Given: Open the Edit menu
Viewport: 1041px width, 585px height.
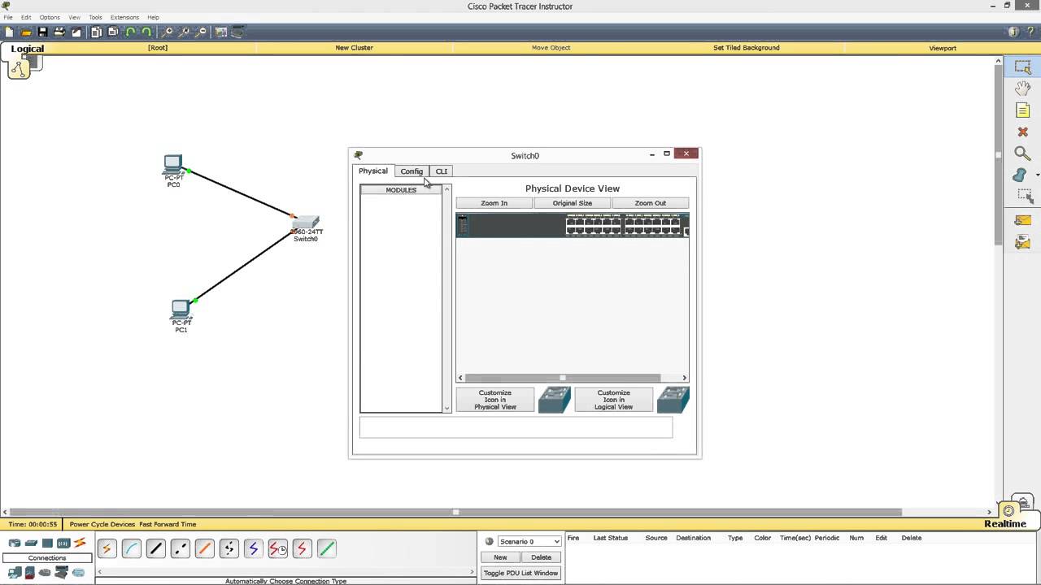Looking at the screenshot, I should 26,17.
